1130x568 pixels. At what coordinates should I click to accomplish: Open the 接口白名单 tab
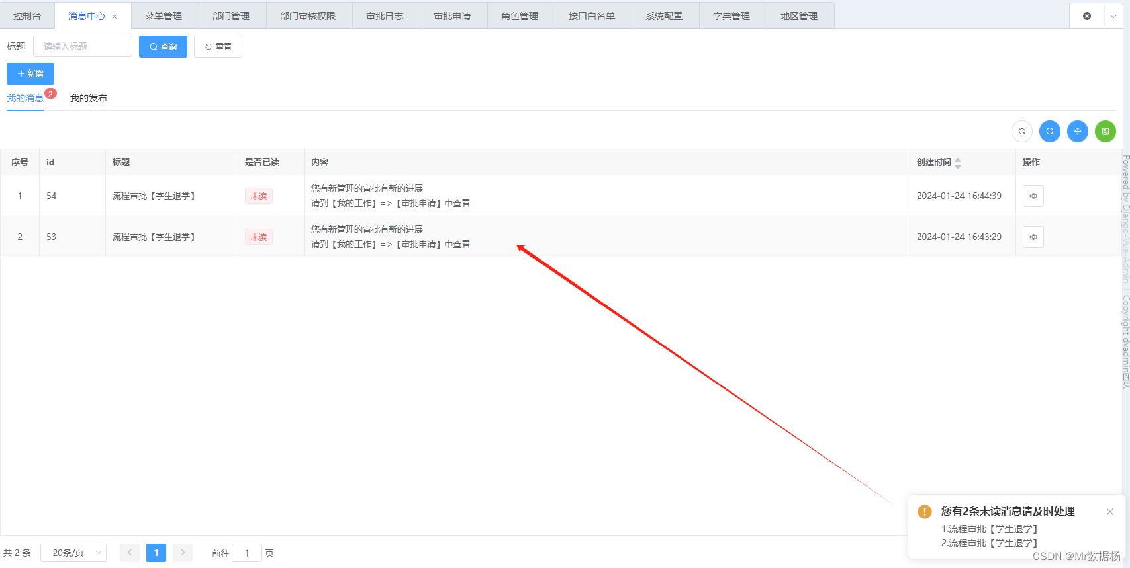tap(592, 16)
